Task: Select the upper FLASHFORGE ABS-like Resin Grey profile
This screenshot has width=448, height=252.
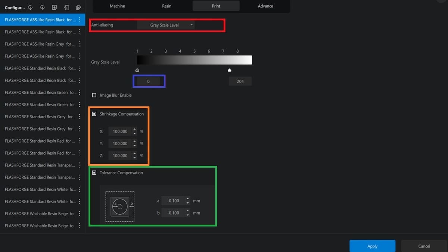Action: (43, 44)
